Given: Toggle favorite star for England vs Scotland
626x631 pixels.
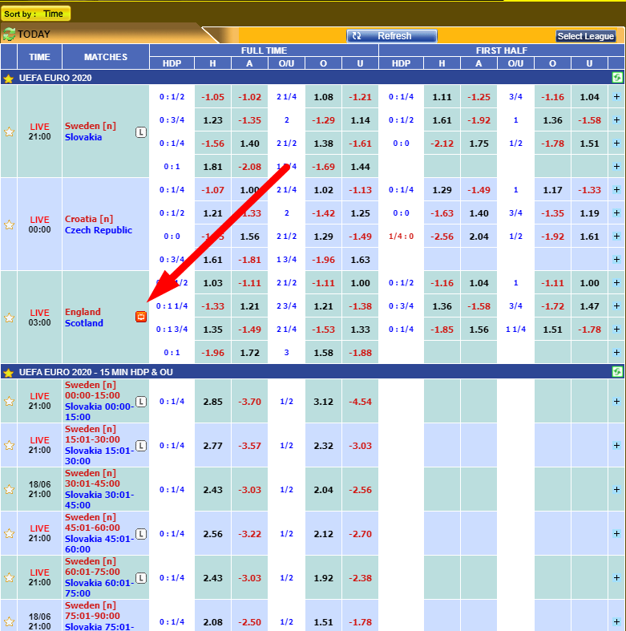Looking at the screenshot, I should 9,318.
